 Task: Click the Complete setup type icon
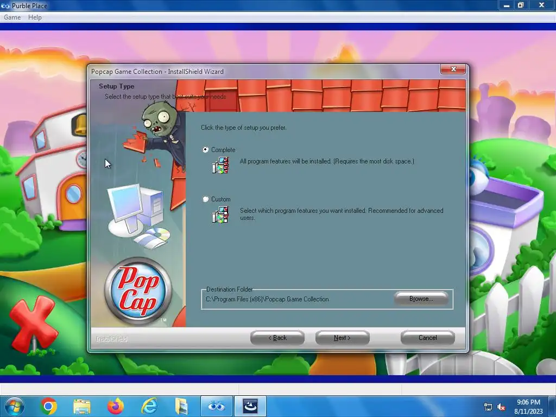click(220, 165)
